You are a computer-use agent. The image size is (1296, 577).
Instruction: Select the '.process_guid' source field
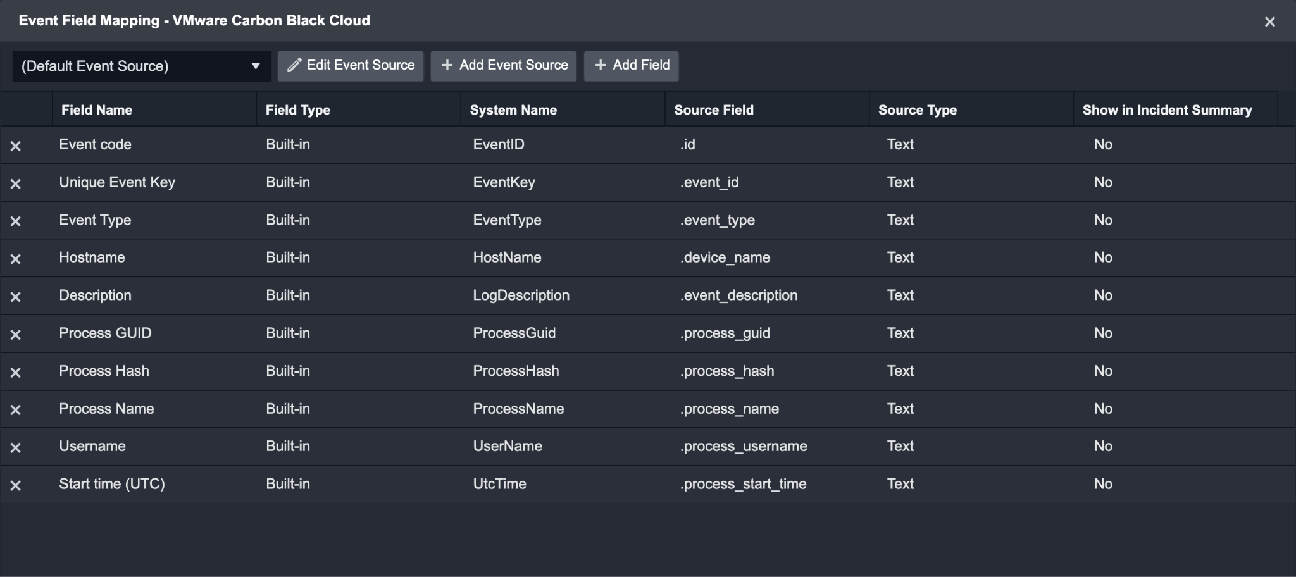tap(725, 333)
